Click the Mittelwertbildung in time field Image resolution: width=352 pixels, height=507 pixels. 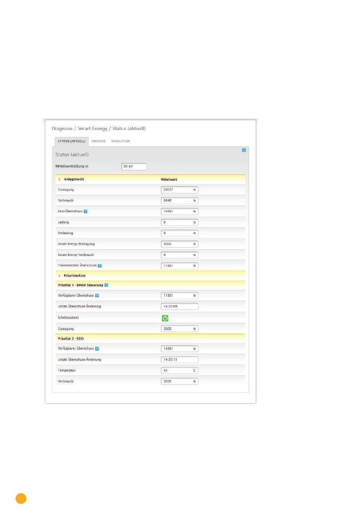pos(134,166)
